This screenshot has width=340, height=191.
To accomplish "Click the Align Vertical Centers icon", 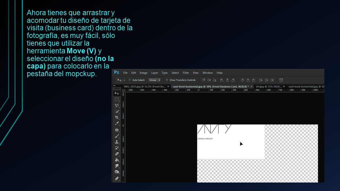I will coord(209,80).
